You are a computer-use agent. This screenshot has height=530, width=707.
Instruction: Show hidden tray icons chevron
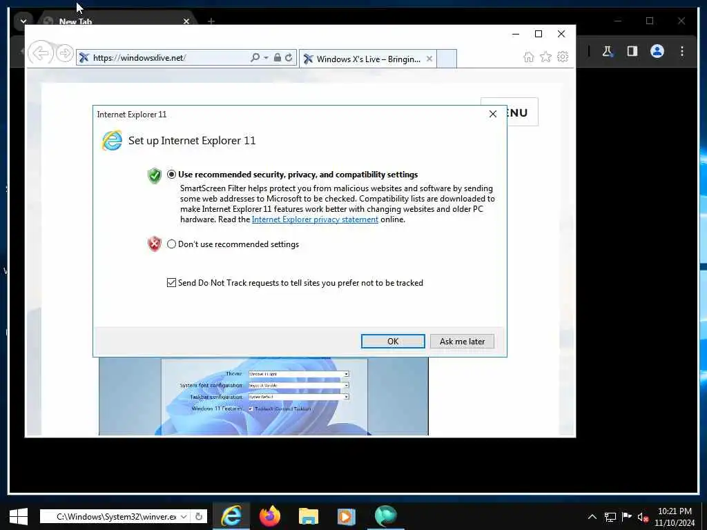click(592, 517)
